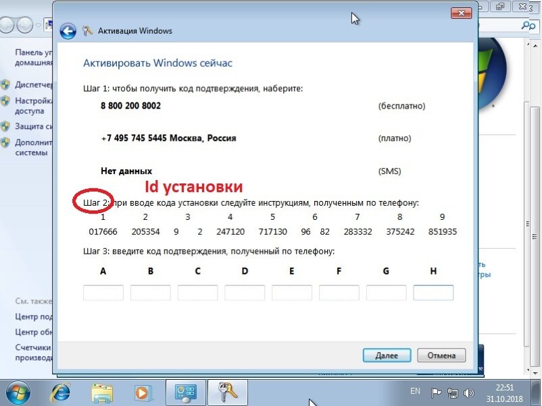Switch to Windows Activation keys taskbar button
This screenshot has height=406, width=542.
[228, 393]
